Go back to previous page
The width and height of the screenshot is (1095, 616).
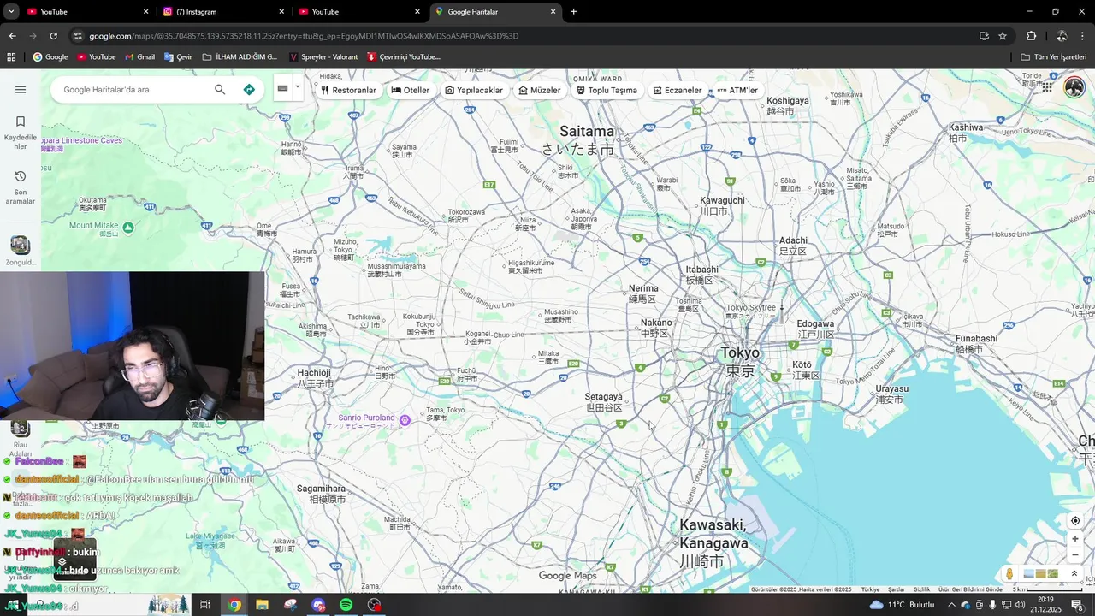coord(12,36)
